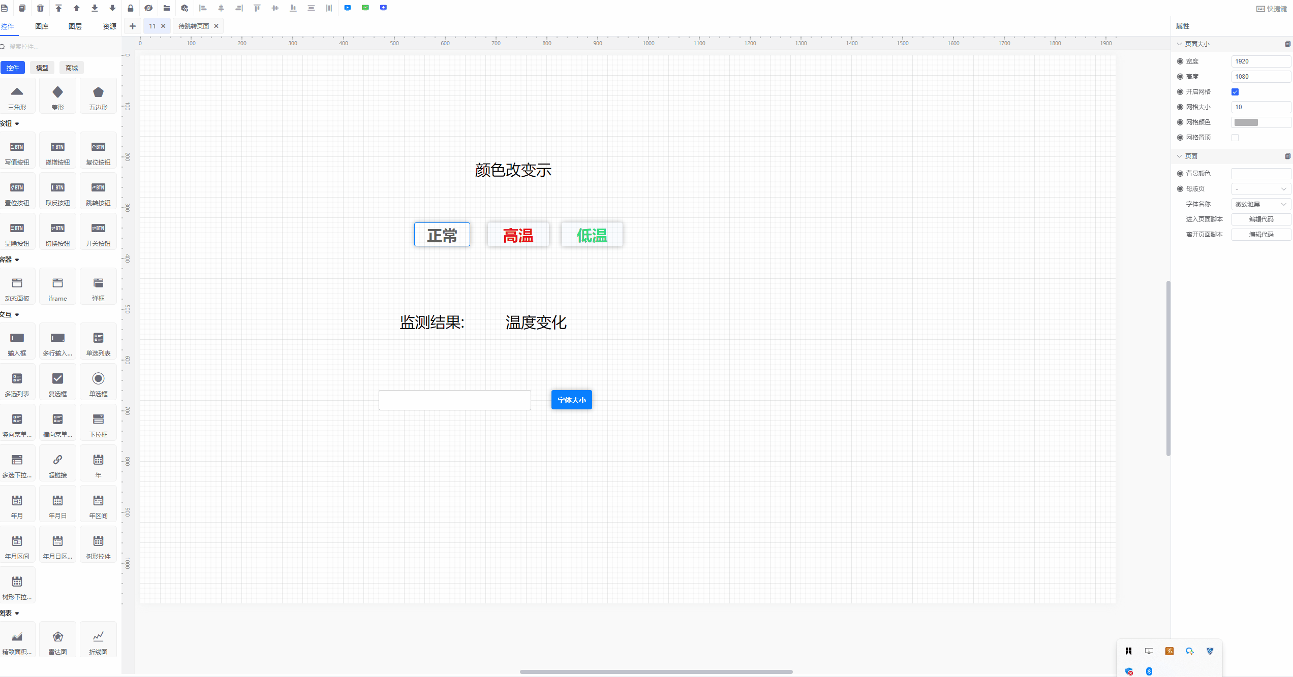This screenshot has height=677, width=1293.
Task: Collapse the 按钮 controls section
Action: pyautogui.click(x=16, y=123)
